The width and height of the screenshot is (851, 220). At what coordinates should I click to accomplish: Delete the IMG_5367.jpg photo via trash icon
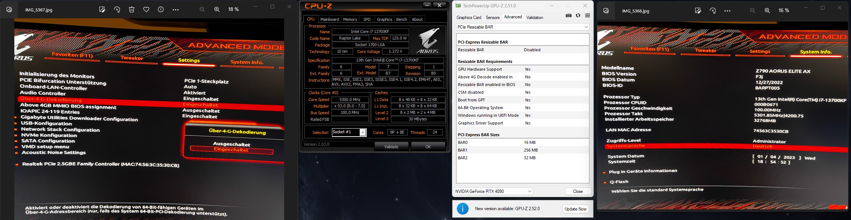pos(132,10)
